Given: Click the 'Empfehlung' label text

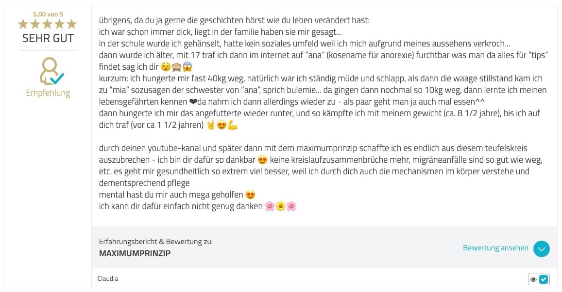Looking at the screenshot, I should [48, 93].
